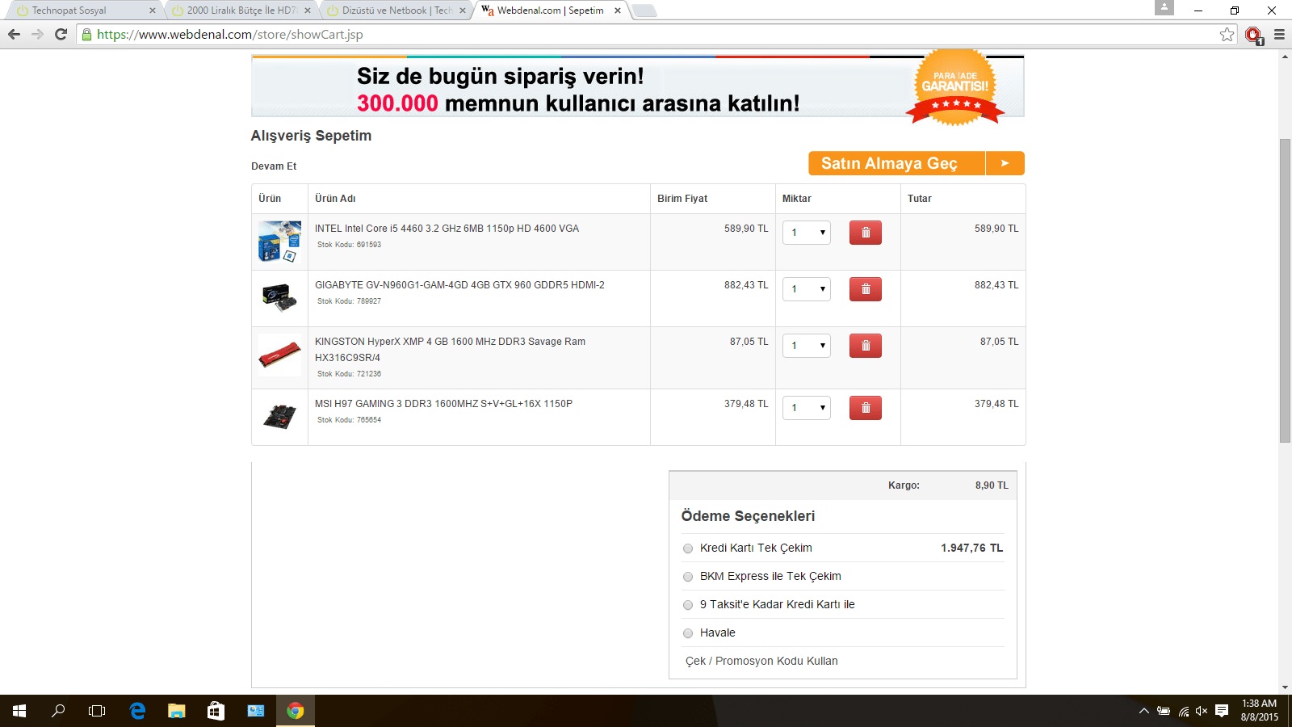Open quantity dropdown for KINGSTON HyperX
This screenshot has width=1292, height=727.
pos(807,346)
